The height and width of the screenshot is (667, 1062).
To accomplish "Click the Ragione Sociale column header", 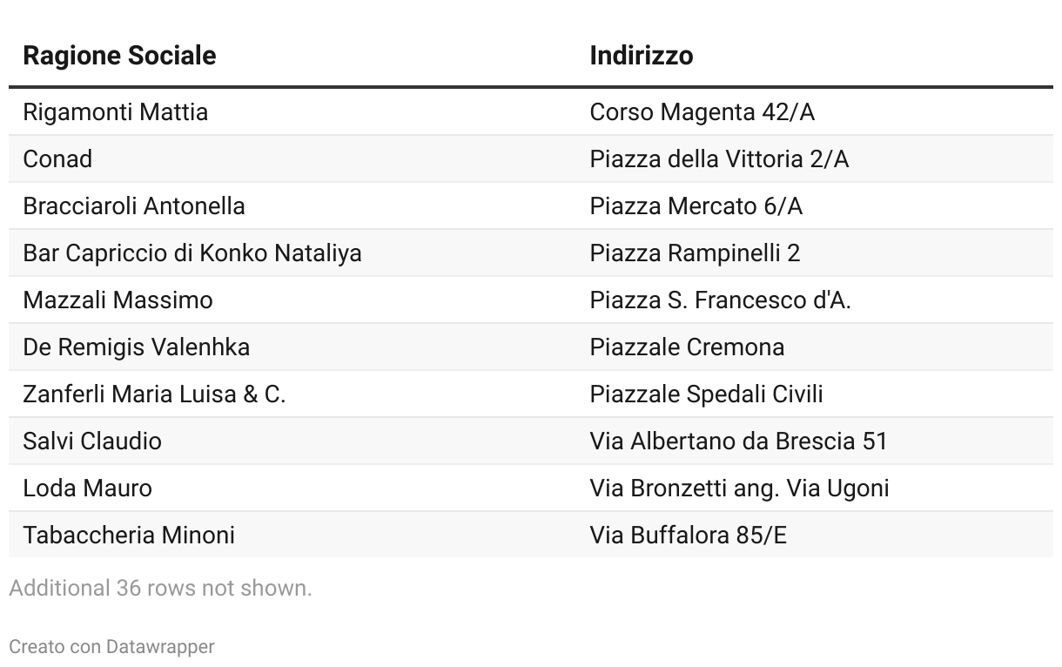I will pyautogui.click(x=119, y=56).
